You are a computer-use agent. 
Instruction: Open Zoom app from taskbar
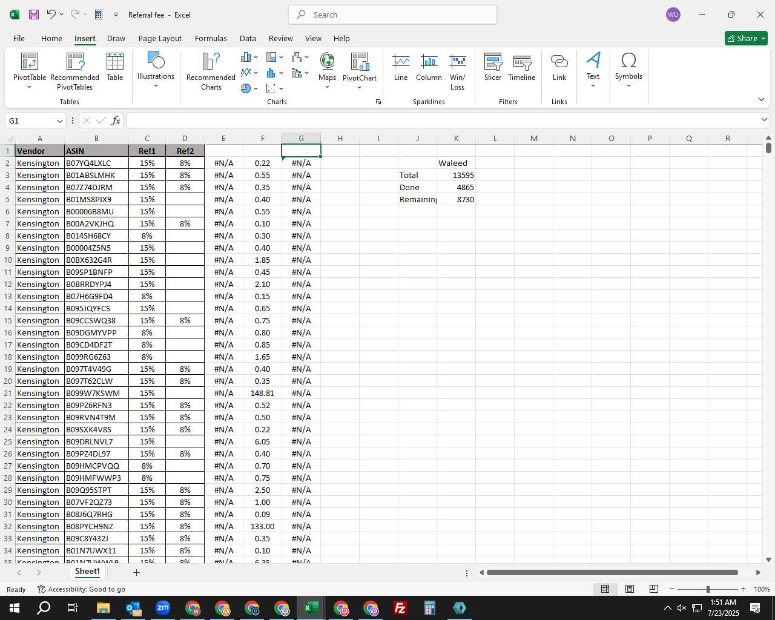point(163,608)
